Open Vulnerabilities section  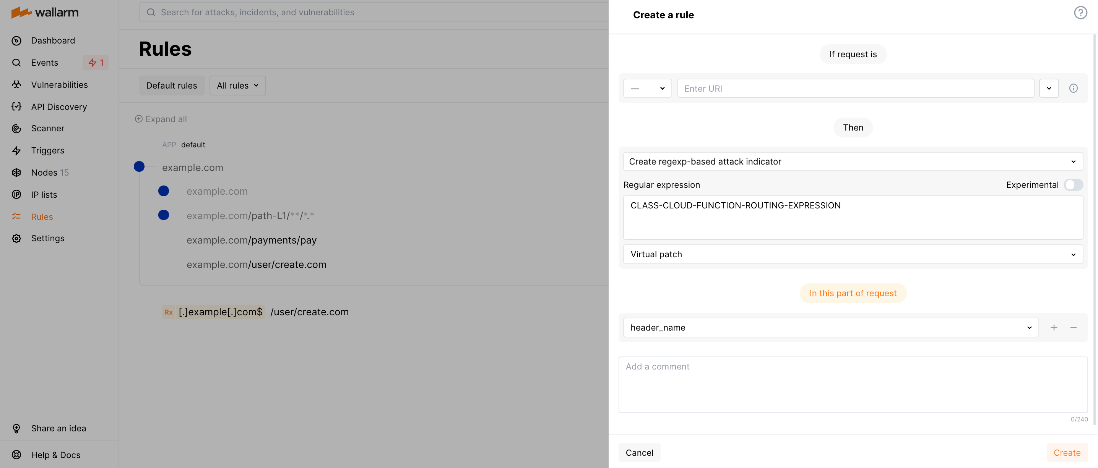click(59, 85)
